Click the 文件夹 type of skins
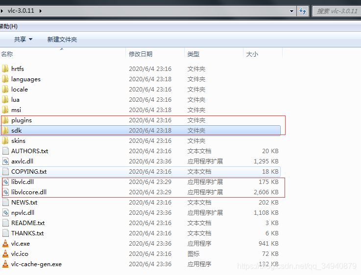 point(196,141)
